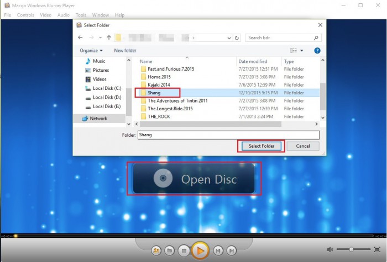Screen dimensions: 387x262
Task: Mute audio with the speaker icon
Action: (330, 250)
